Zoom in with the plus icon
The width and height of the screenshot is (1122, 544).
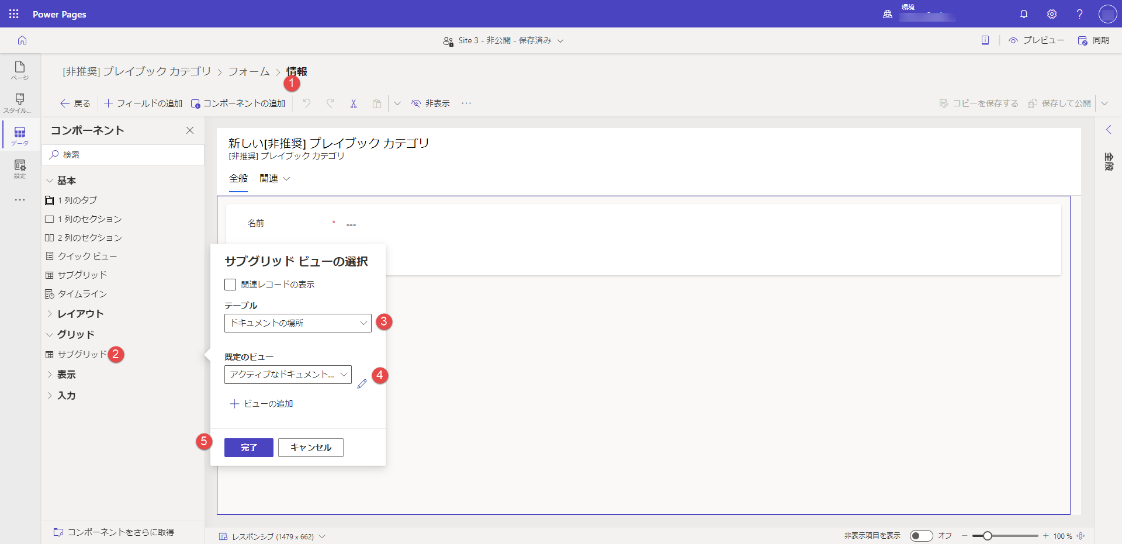1045,536
